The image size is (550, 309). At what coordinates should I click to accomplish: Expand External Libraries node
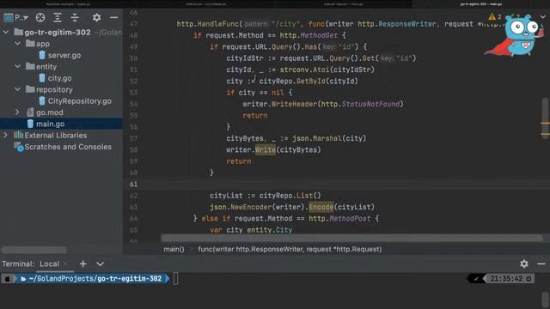pyautogui.click(x=5, y=136)
